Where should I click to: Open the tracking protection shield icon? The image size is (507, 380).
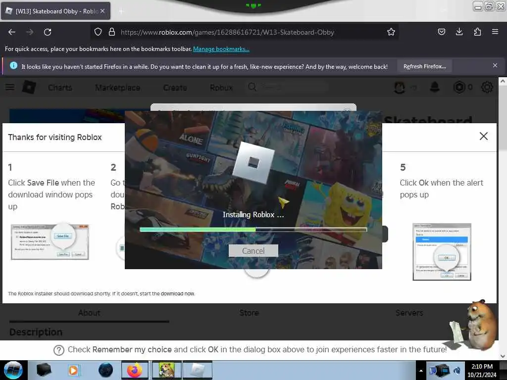tap(98, 32)
